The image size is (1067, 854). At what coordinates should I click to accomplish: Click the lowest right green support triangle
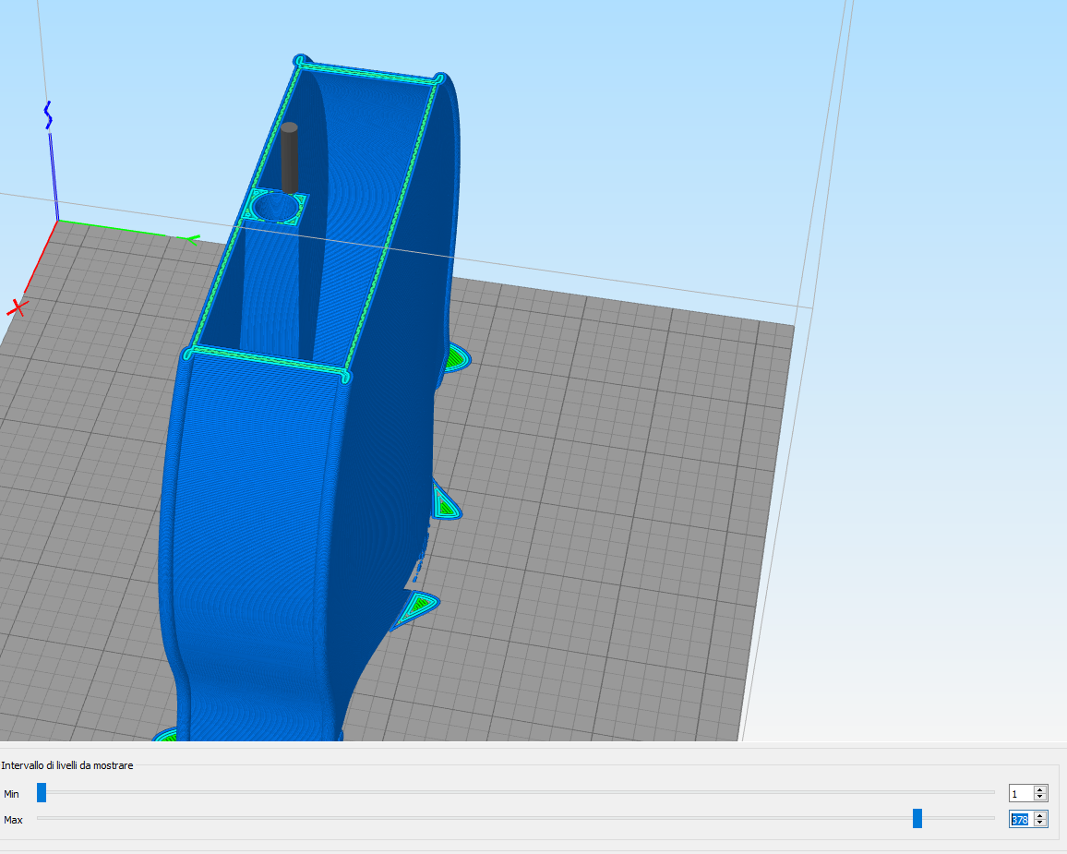pyautogui.click(x=420, y=606)
